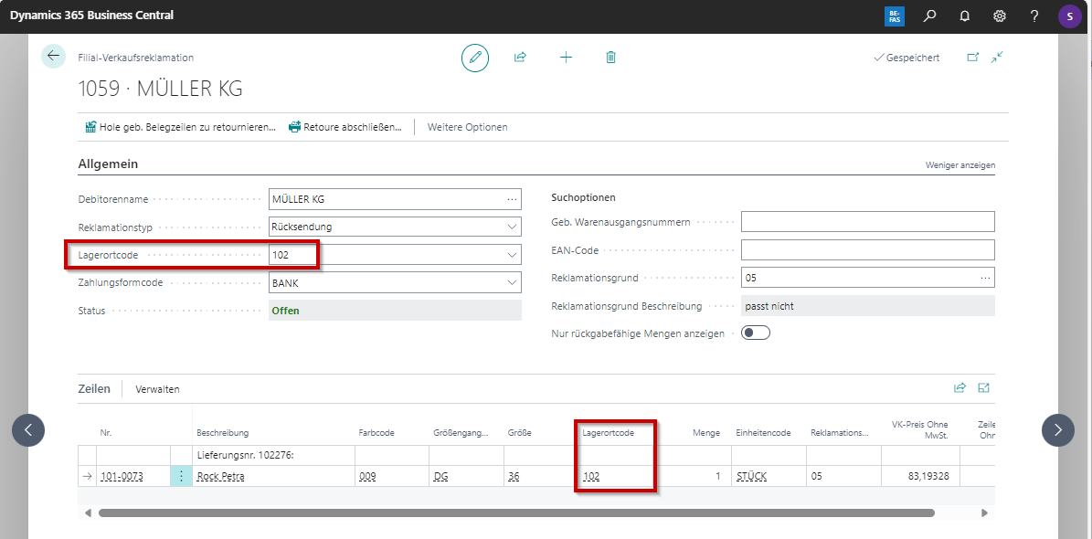Open page in new window icon
The width and height of the screenshot is (1092, 539).
coord(973,58)
